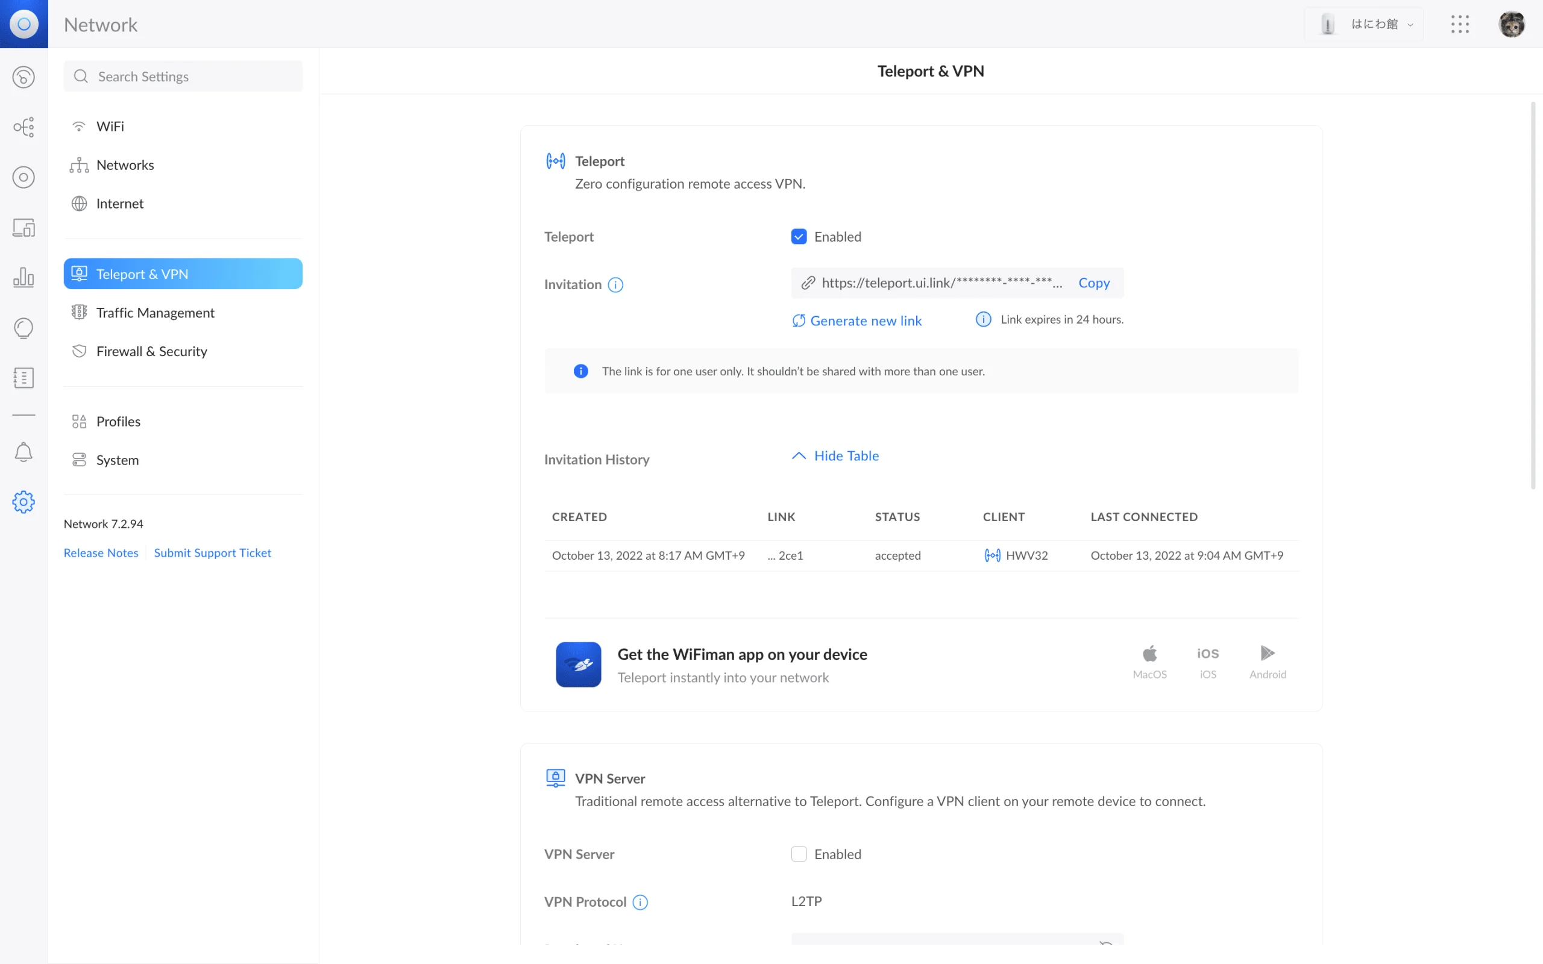Click the Invitation info icon
Image resolution: width=1543 pixels, height=964 pixels.
(615, 284)
